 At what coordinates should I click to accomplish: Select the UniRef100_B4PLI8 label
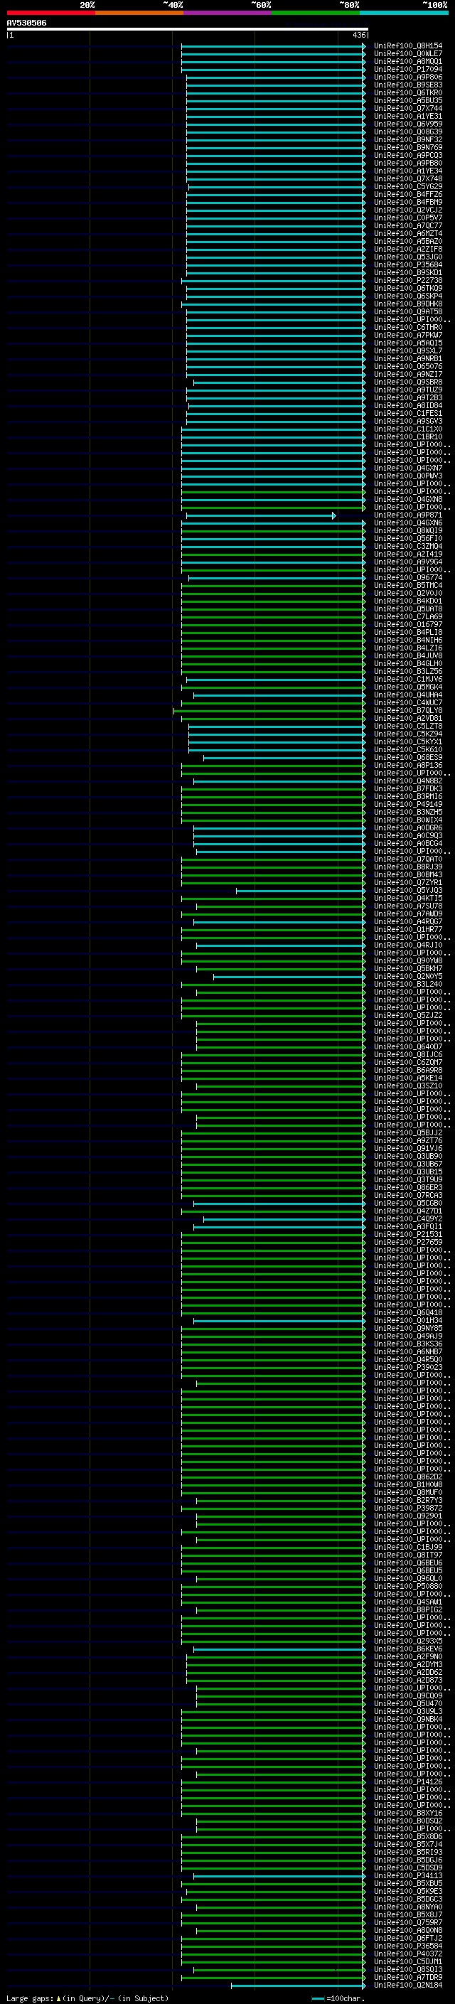408,632
